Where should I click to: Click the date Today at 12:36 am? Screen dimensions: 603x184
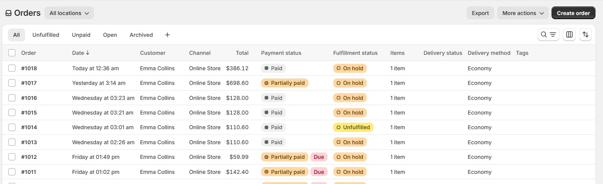(x=95, y=68)
